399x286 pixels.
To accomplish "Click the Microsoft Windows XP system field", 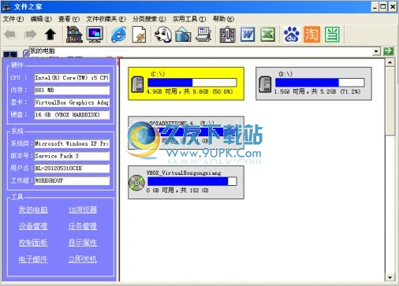I will click(72, 143).
